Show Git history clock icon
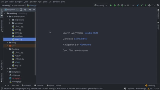Screen dimensions: 160x90 (x=149, y=5)
